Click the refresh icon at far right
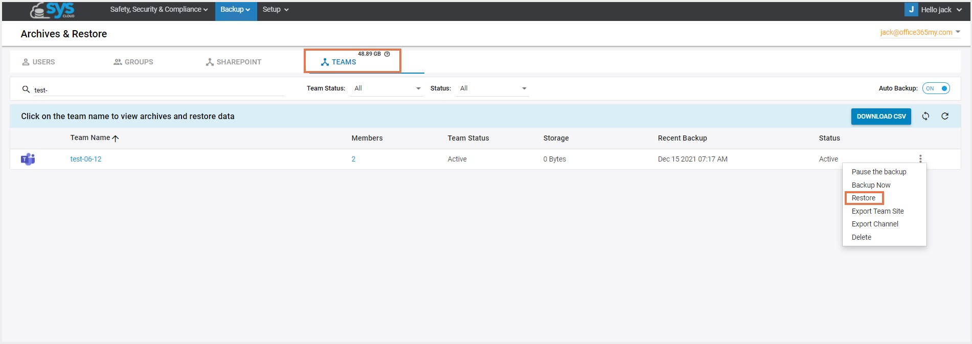 [945, 117]
